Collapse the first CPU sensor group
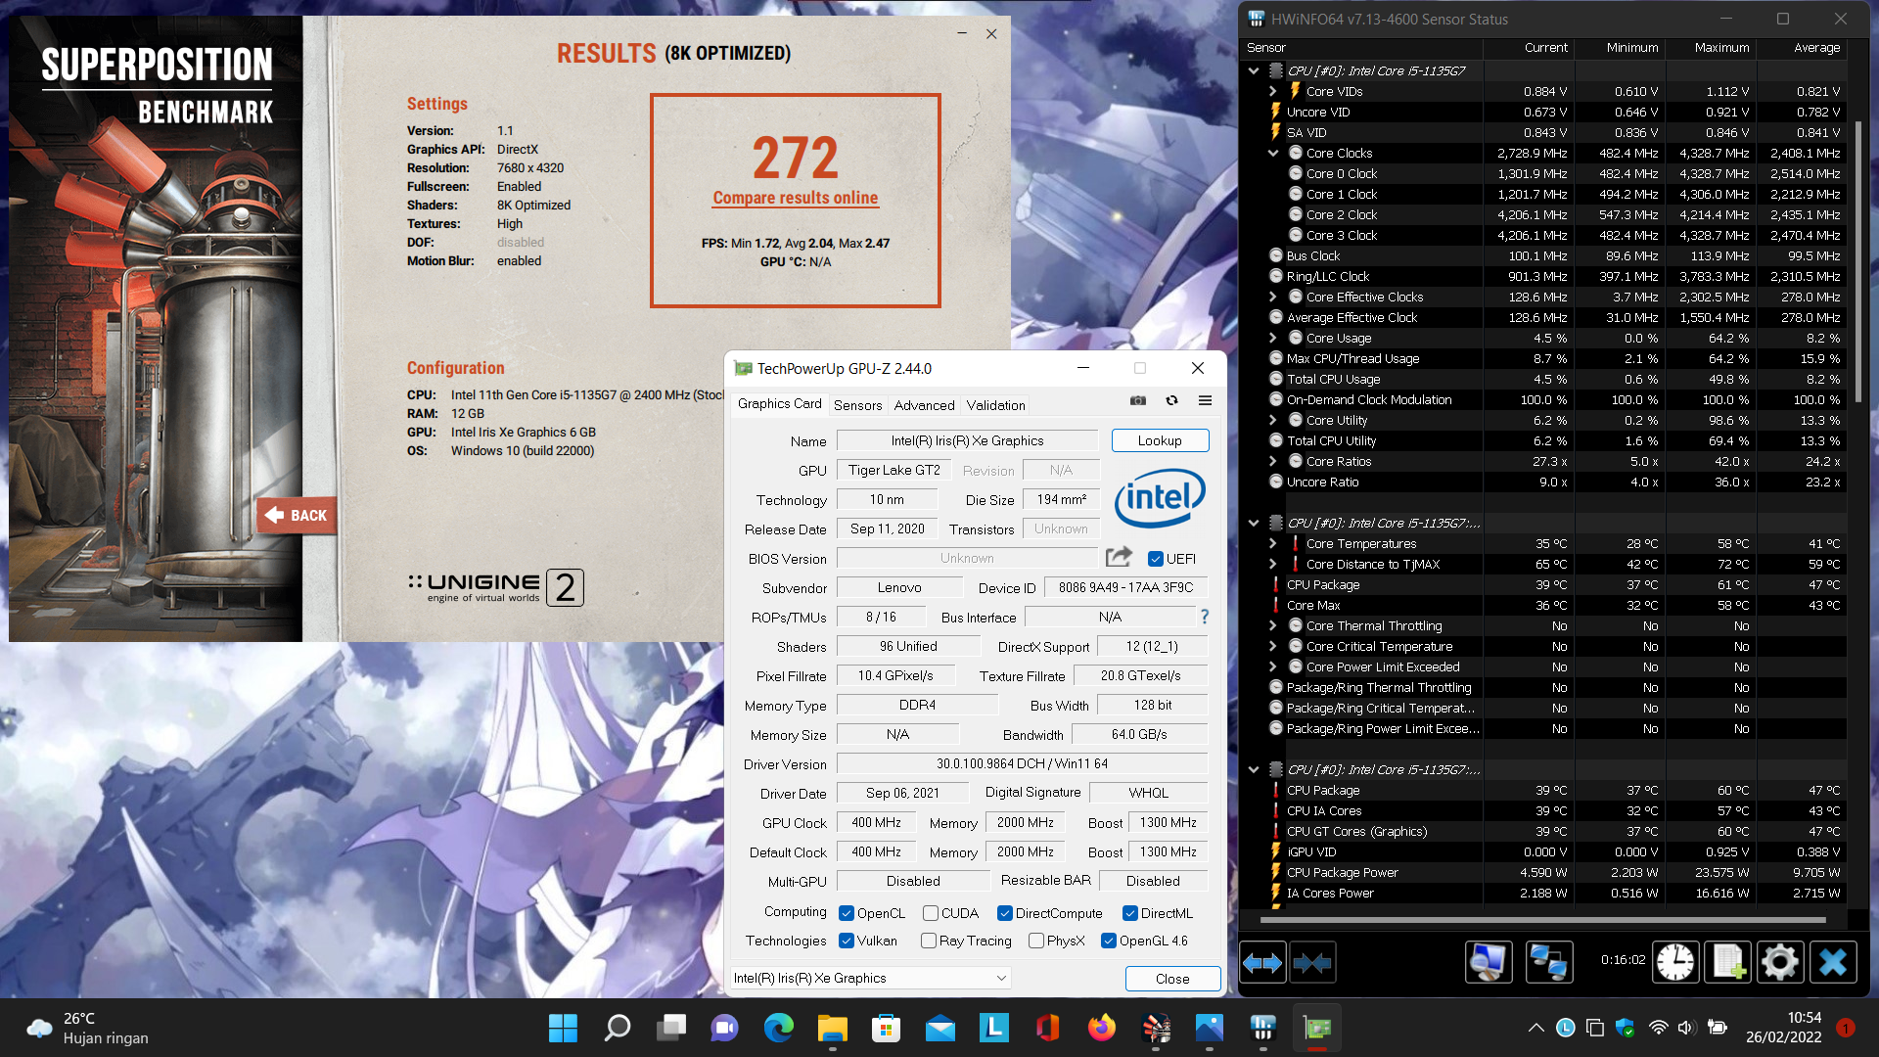 tap(1254, 70)
